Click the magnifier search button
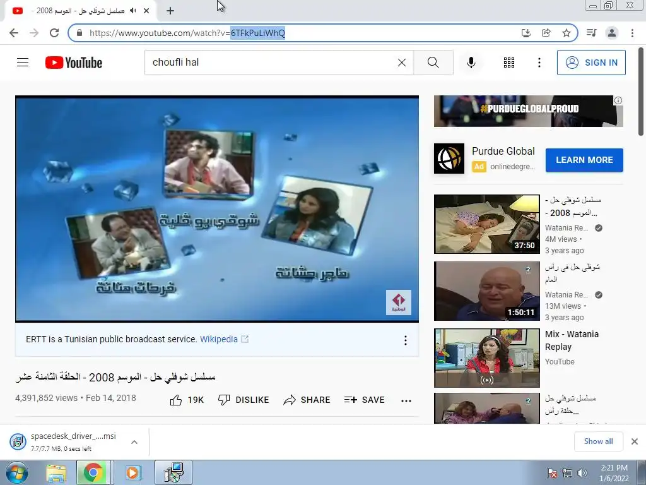 pos(433,63)
